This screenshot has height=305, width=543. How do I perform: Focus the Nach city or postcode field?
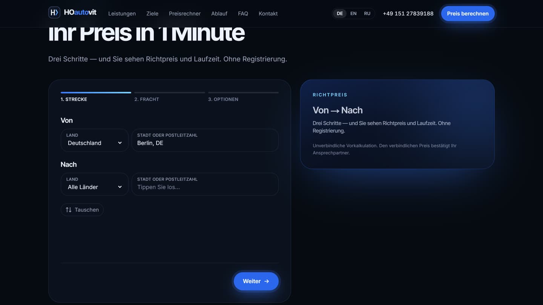(x=205, y=185)
